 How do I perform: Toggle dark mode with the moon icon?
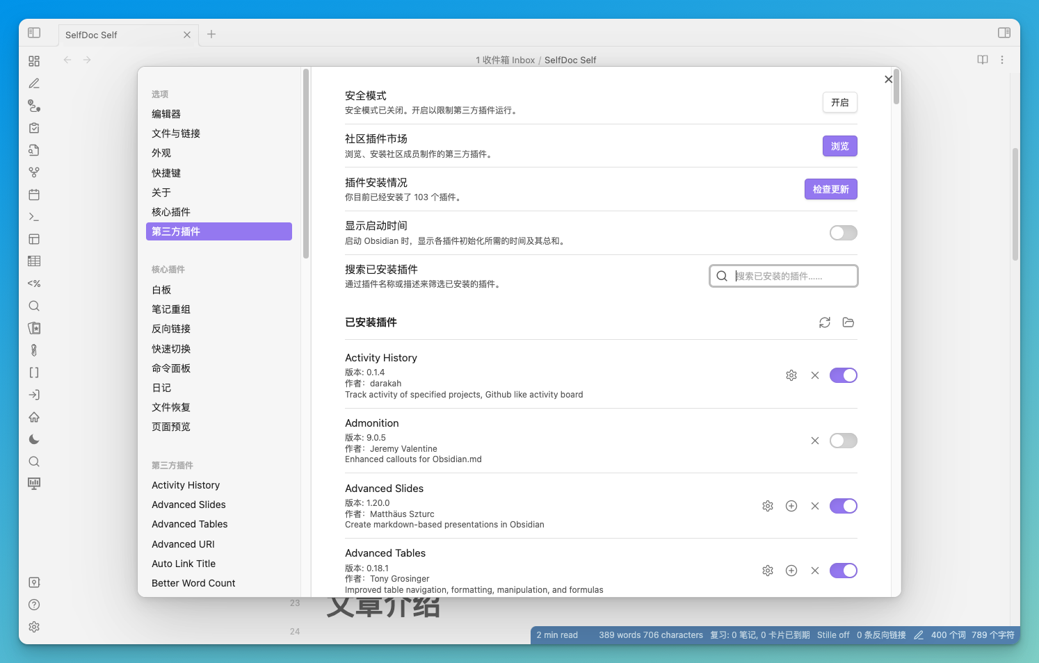point(33,439)
